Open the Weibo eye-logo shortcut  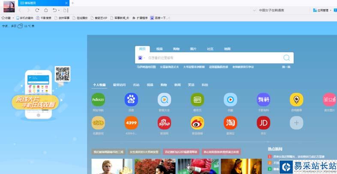pos(197,123)
